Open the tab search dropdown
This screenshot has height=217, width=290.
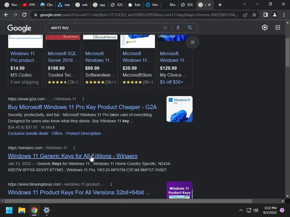click(244, 4)
